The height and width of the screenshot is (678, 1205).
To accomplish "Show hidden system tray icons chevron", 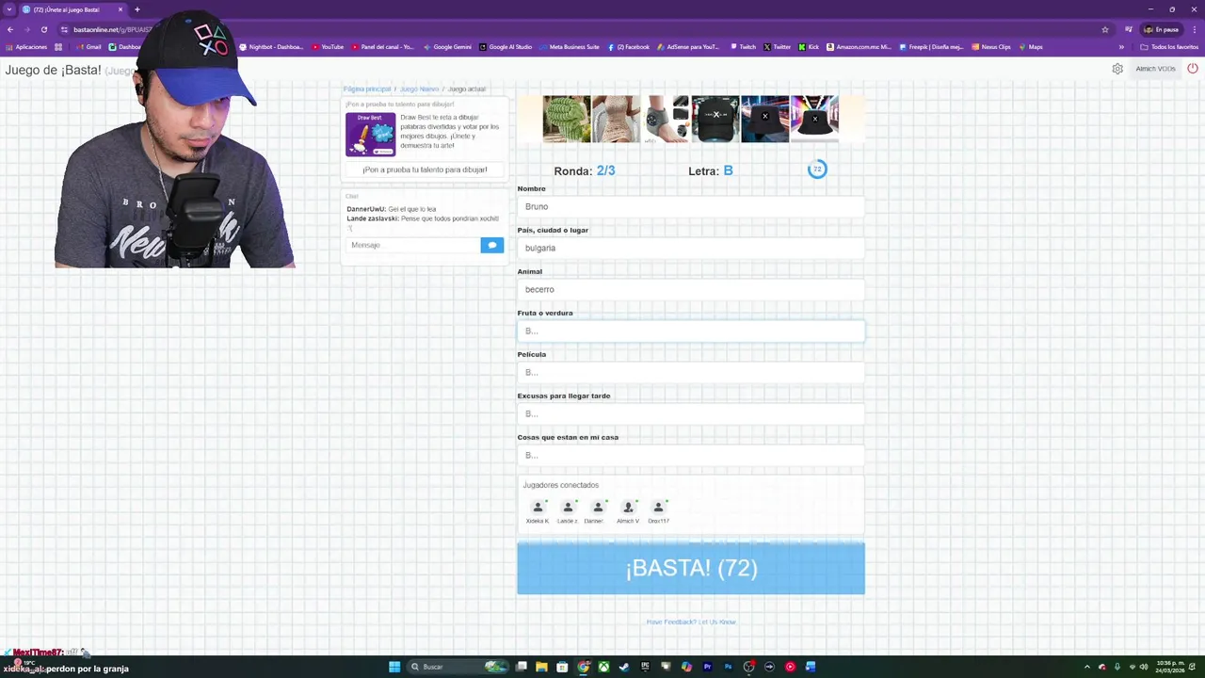I will coord(1087,667).
